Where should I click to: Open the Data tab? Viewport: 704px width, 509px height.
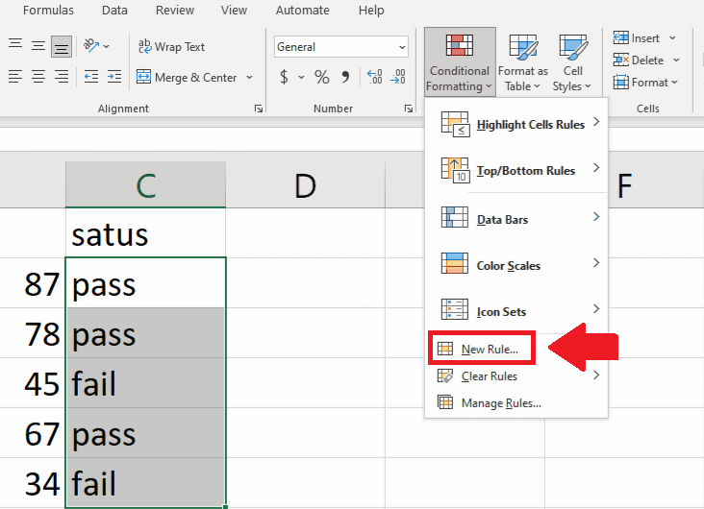point(114,10)
